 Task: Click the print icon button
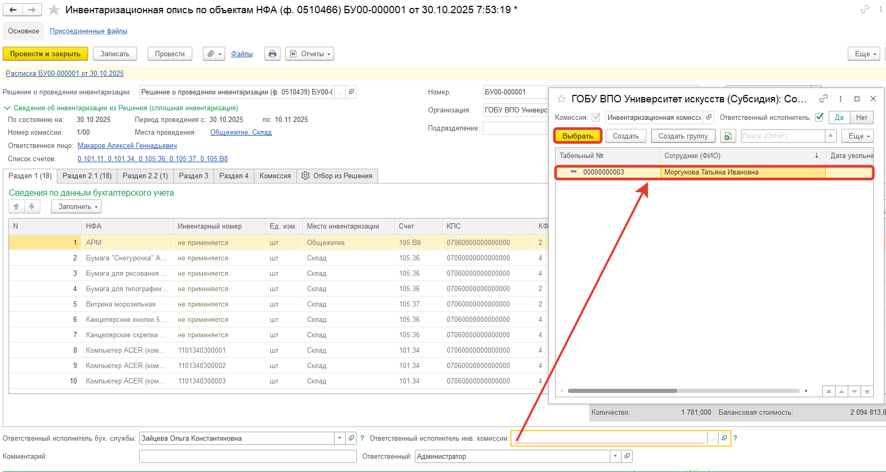click(272, 54)
